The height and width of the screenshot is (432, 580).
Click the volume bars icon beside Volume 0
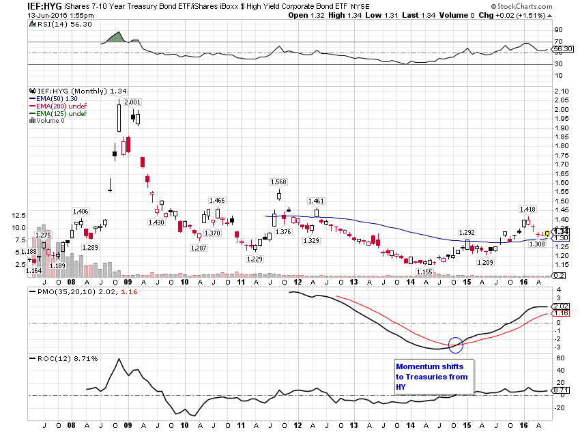(x=32, y=121)
